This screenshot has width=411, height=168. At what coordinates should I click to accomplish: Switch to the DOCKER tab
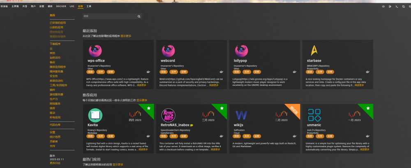[x=61, y=6]
